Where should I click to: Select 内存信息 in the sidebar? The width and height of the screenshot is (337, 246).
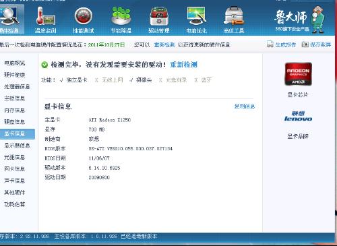(x=15, y=110)
